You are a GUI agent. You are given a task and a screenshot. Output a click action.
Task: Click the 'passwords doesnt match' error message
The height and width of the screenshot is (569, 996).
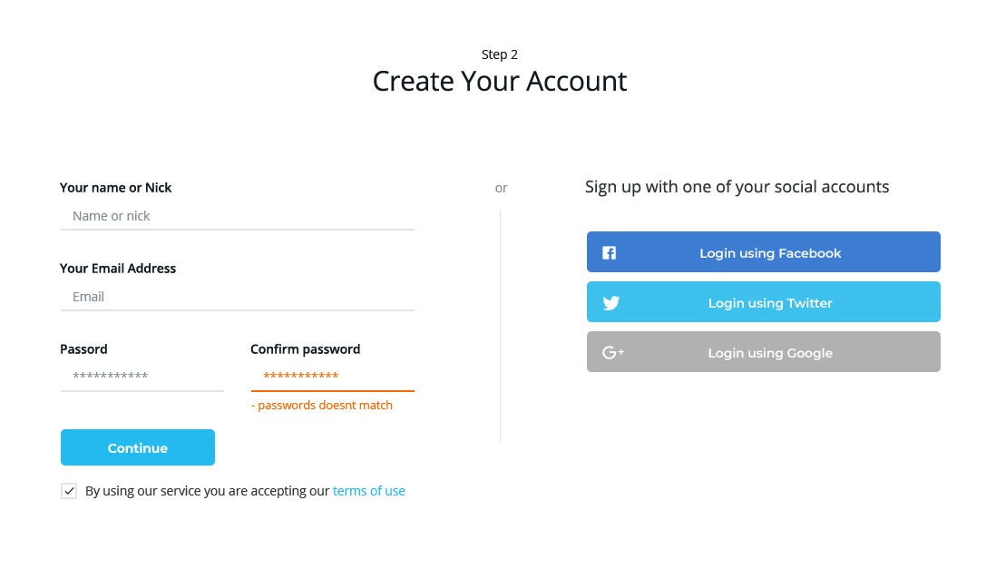pyautogui.click(x=322, y=406)
